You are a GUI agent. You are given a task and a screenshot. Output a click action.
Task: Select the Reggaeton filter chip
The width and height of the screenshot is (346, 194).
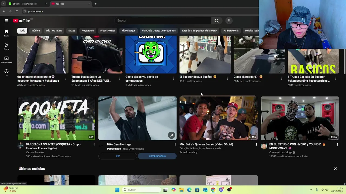pyautogui.click(x=88, y=31)
